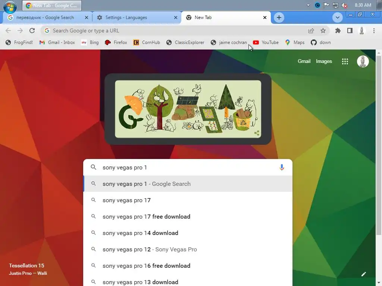Click the microphone voice search icon
This screenshot has width=382, height=286.
282,167
